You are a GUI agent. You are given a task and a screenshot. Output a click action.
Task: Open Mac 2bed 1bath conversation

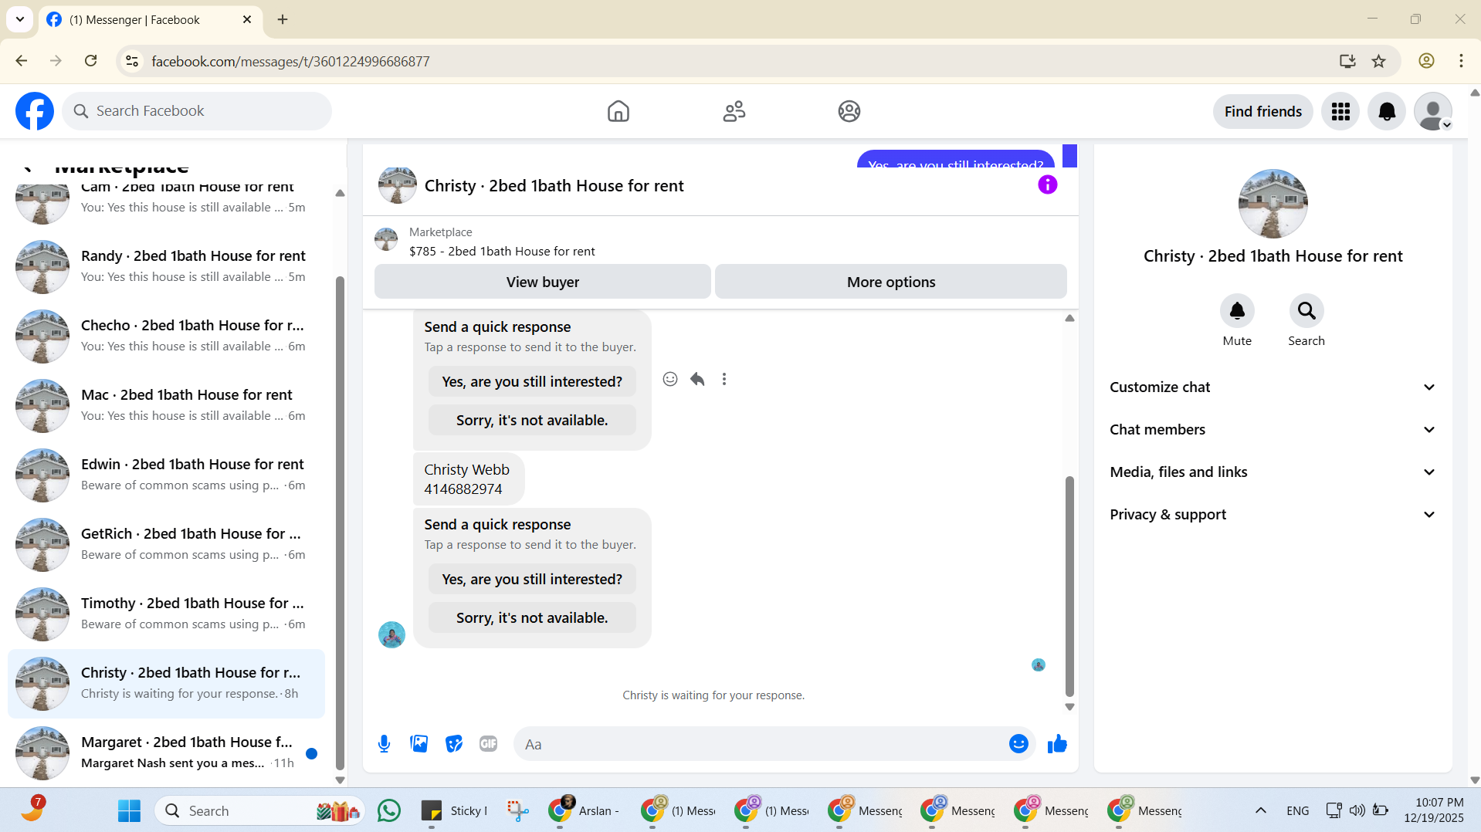(x=166, y=405)
